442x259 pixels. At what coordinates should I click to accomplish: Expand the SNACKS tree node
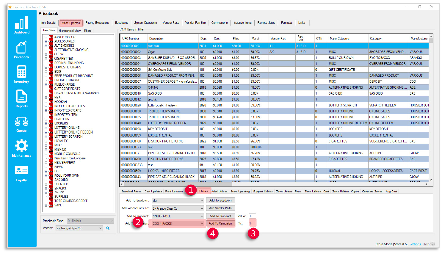tap(46, 188)
